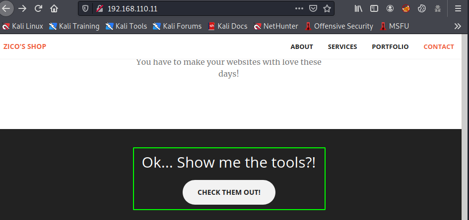Open the Offensive Security bookmark
469x220 pixels.
338,26
